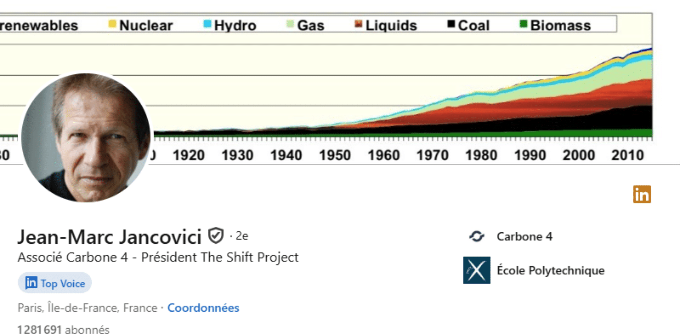
Task: Click the 2010 label on the chart axis
Action: point(627,155)
